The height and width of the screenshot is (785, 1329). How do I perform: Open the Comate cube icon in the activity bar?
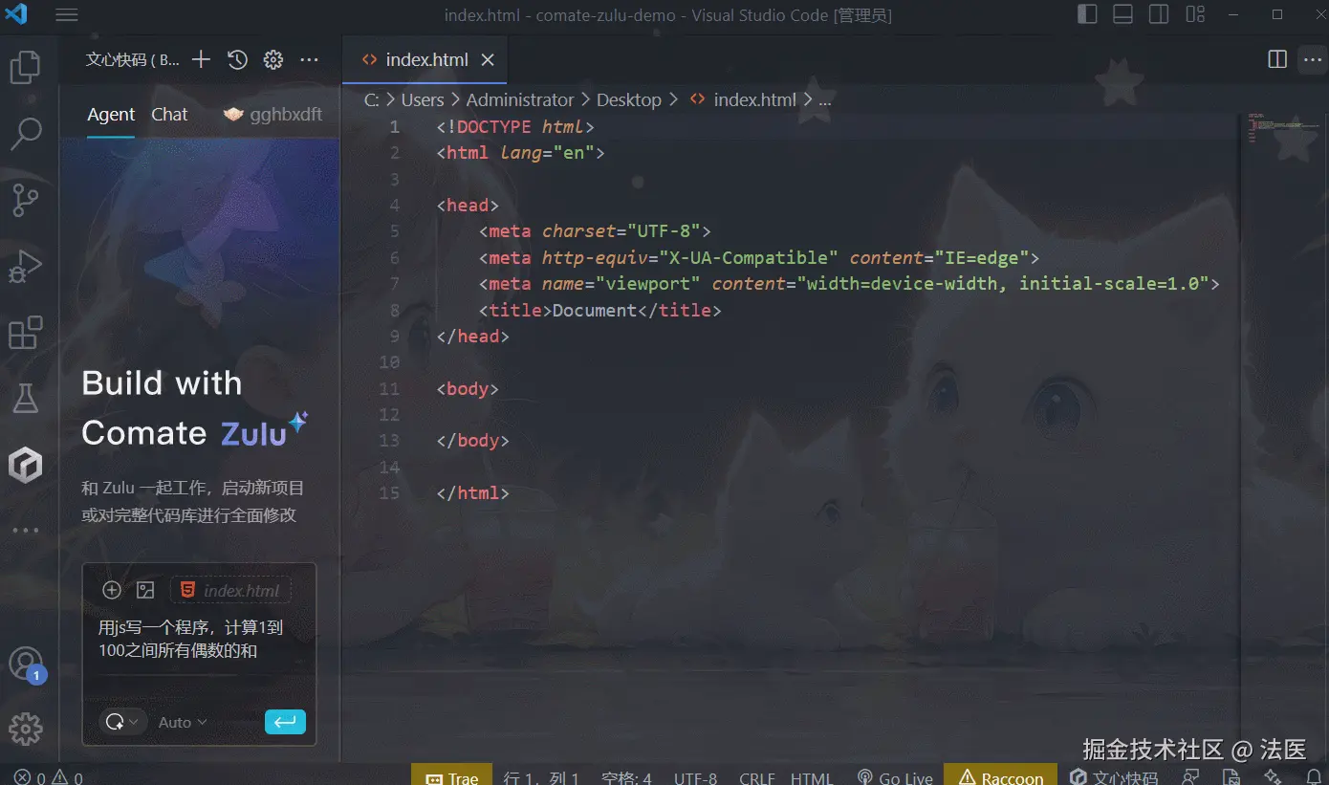point(25,466)
